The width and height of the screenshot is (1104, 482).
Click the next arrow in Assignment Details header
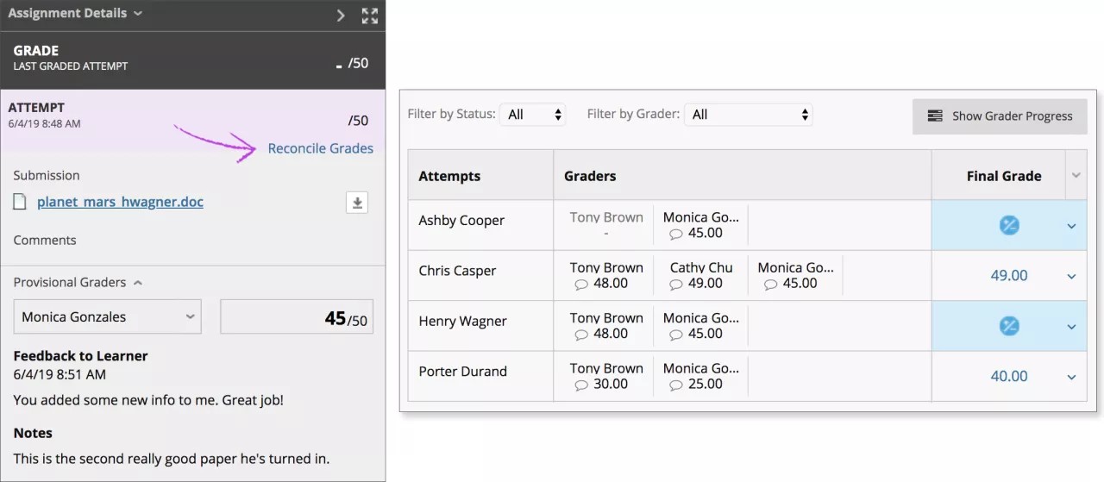341,15
